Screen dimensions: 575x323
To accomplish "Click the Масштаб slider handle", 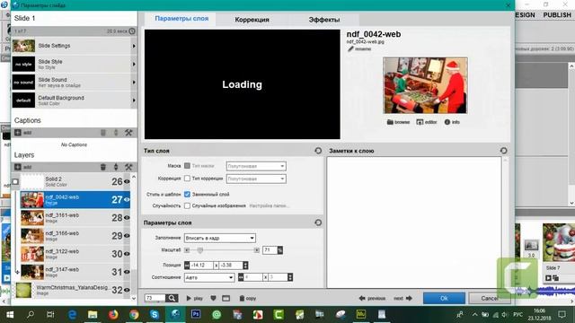I will 199,250.
